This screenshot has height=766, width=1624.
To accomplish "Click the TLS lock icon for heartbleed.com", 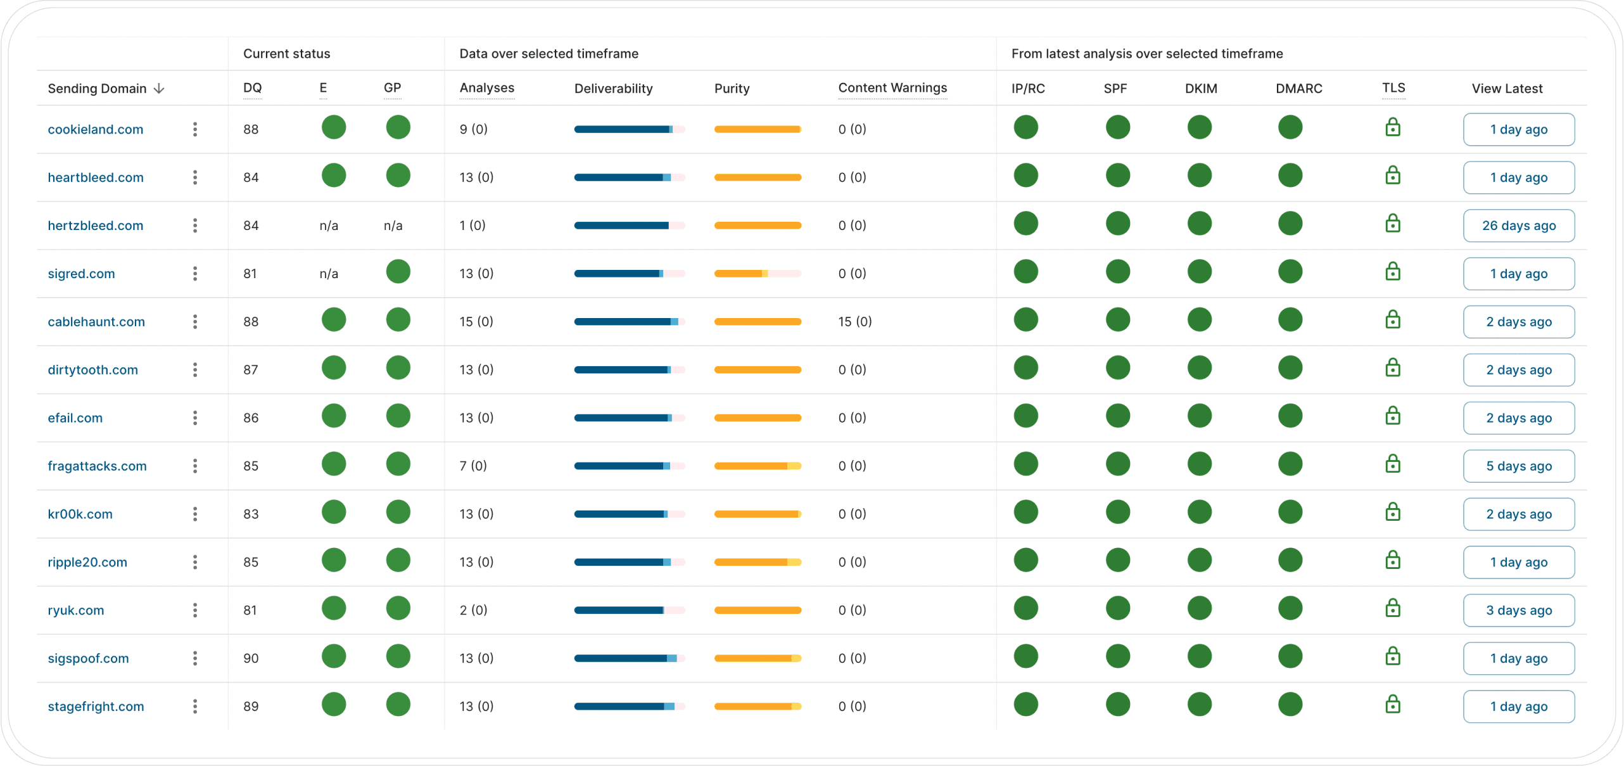I will [x=1392, y=176].
